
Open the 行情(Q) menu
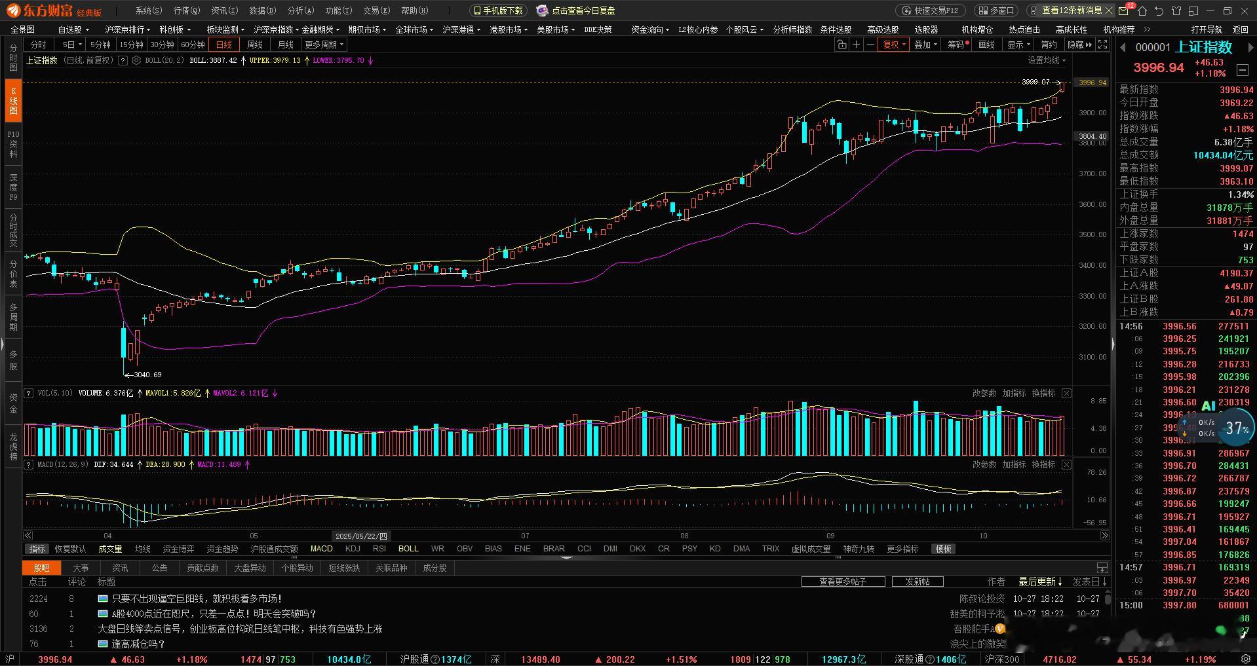pyautogui.click(x=187, y=10)
